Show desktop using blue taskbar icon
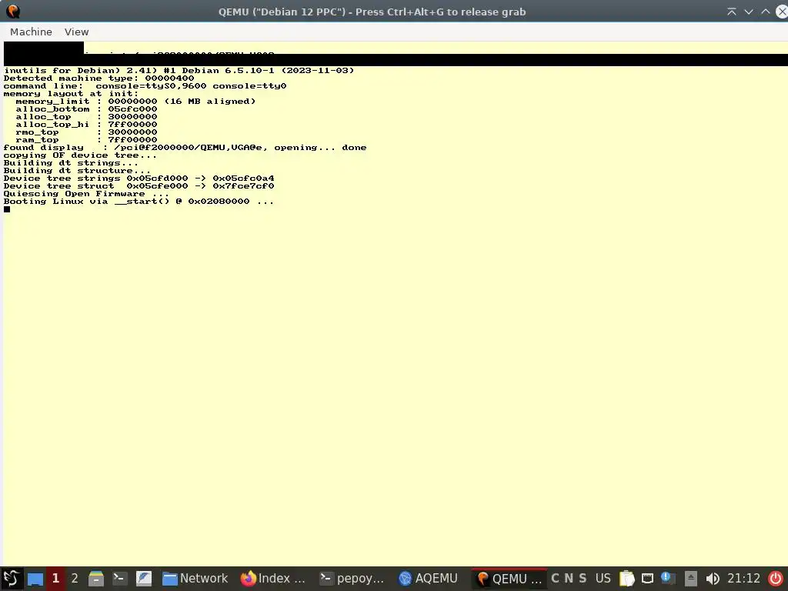The image size is (788, 591). (x=35, y=579)
